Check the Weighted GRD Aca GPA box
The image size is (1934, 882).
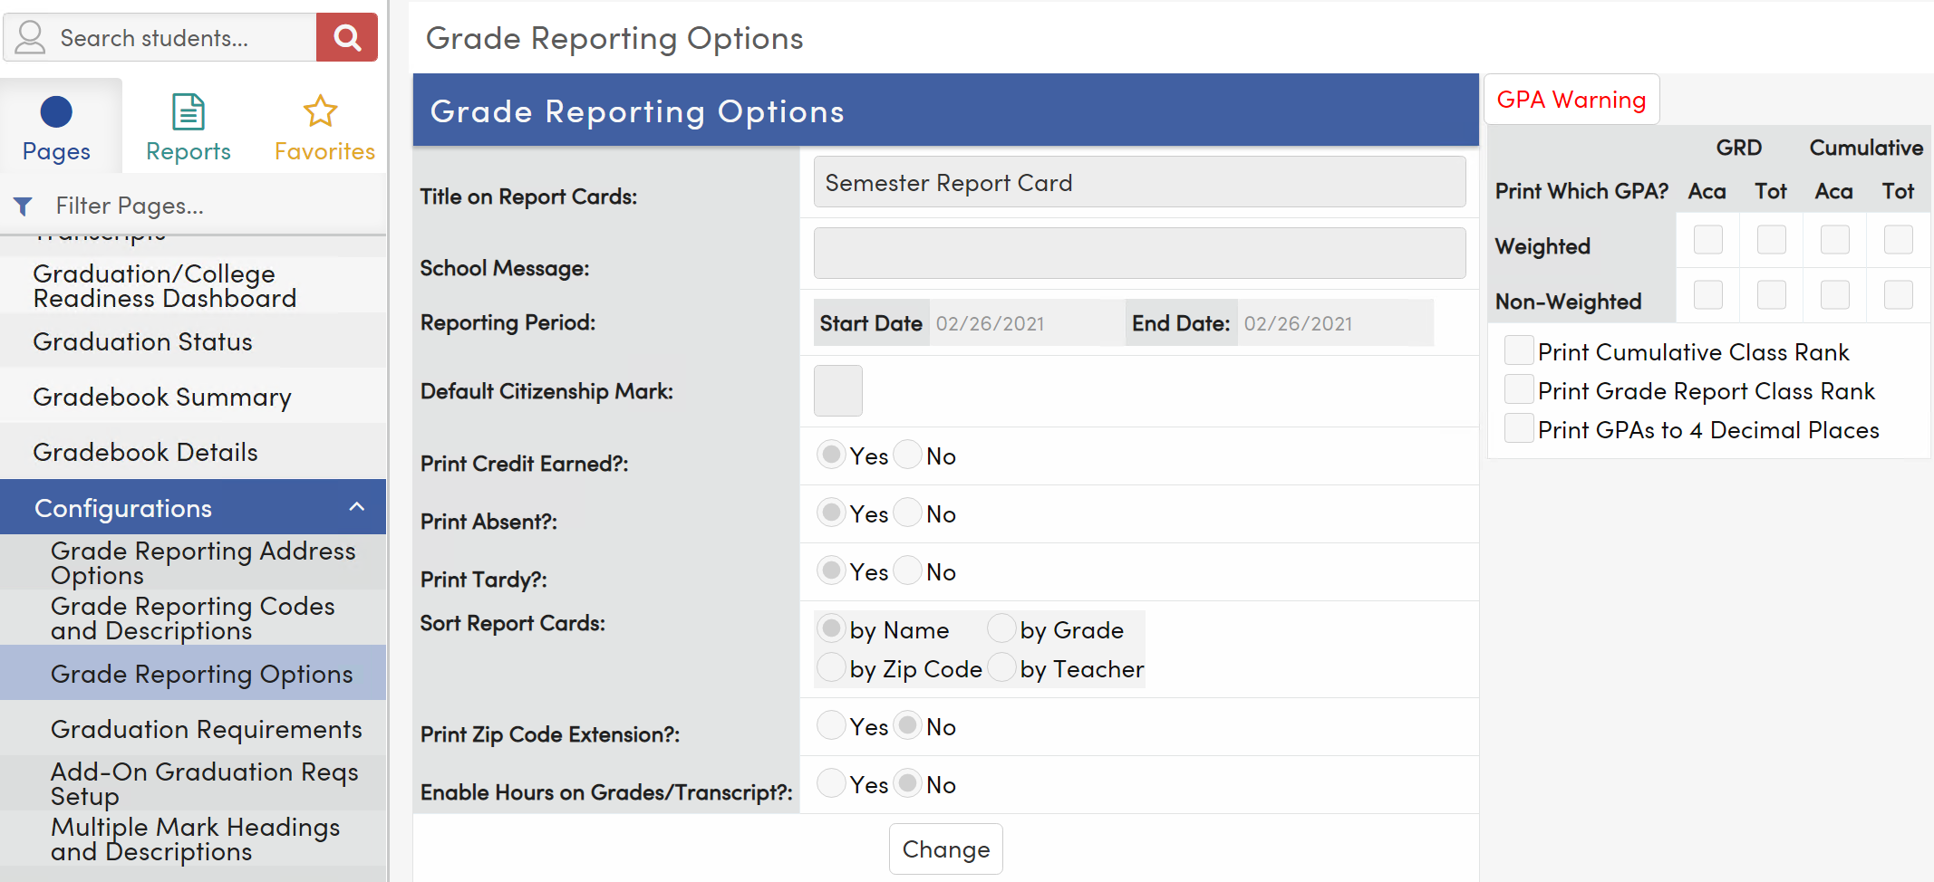[x=1707, y=239]
